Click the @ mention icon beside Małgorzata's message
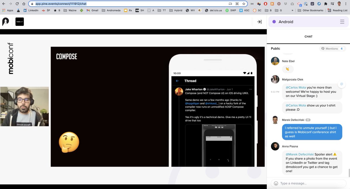 342,84
